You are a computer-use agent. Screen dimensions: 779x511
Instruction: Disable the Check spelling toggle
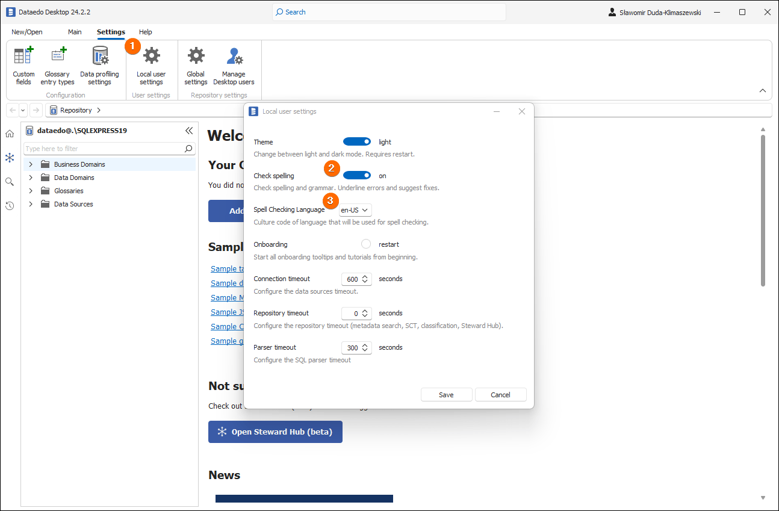click(x=357, y=175)
